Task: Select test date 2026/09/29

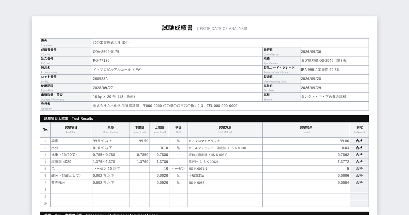Action: click(334, 88)
